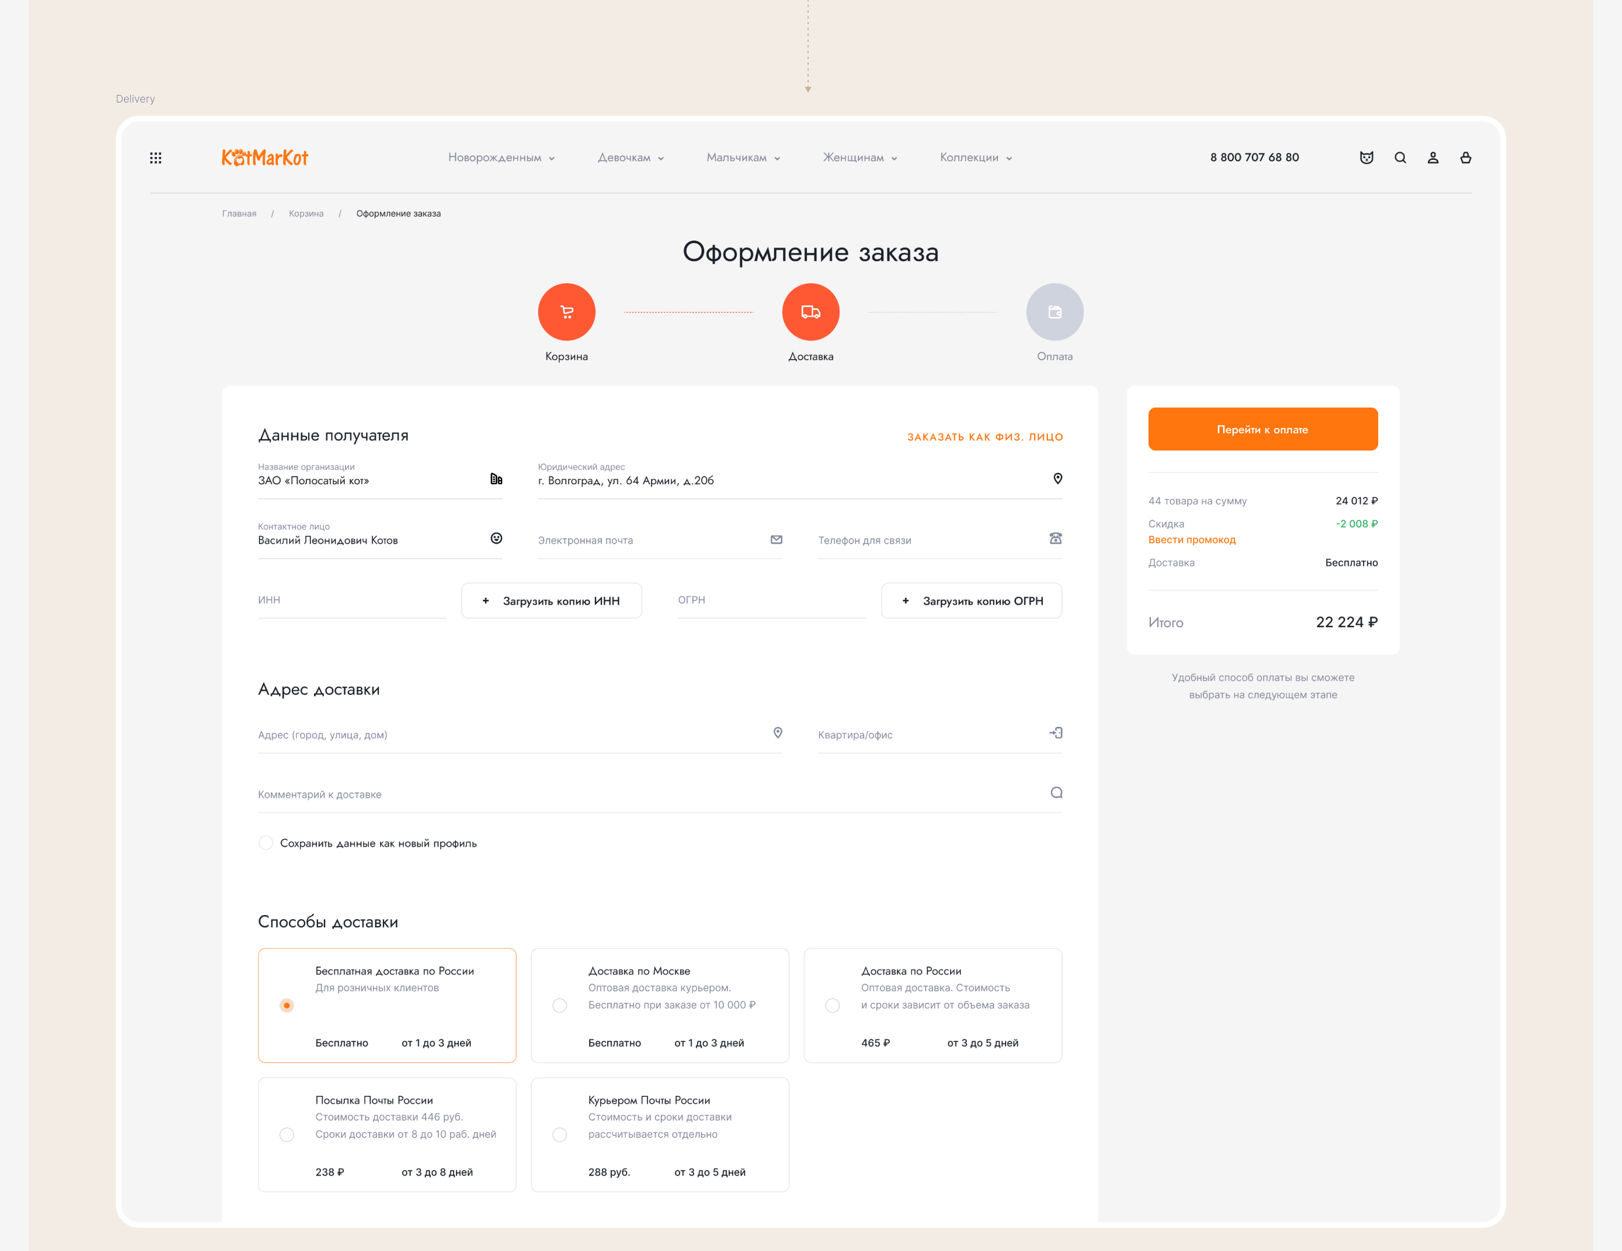Select Посылка Почты России delivery option
The image size is (1622, 1251).
click(x=287, y=1135)
